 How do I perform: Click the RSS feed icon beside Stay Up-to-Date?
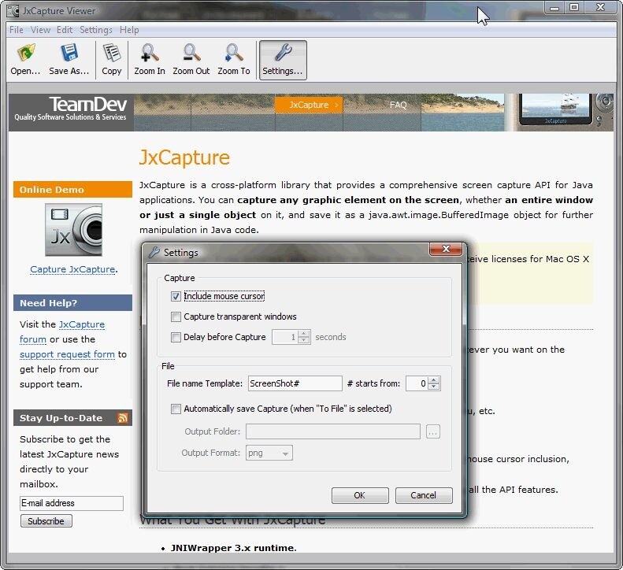123,418
